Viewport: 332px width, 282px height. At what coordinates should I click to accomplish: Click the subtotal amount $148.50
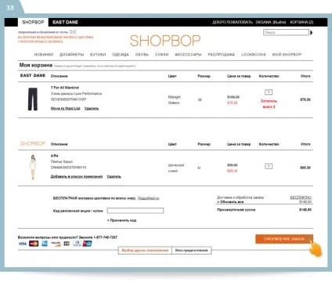click(x=305, y=210)
